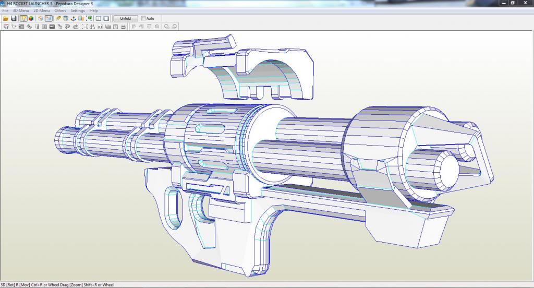Open the 3D Menu
Image resolution: width=534 pixels, height=288 pixels.
[21, 10]
